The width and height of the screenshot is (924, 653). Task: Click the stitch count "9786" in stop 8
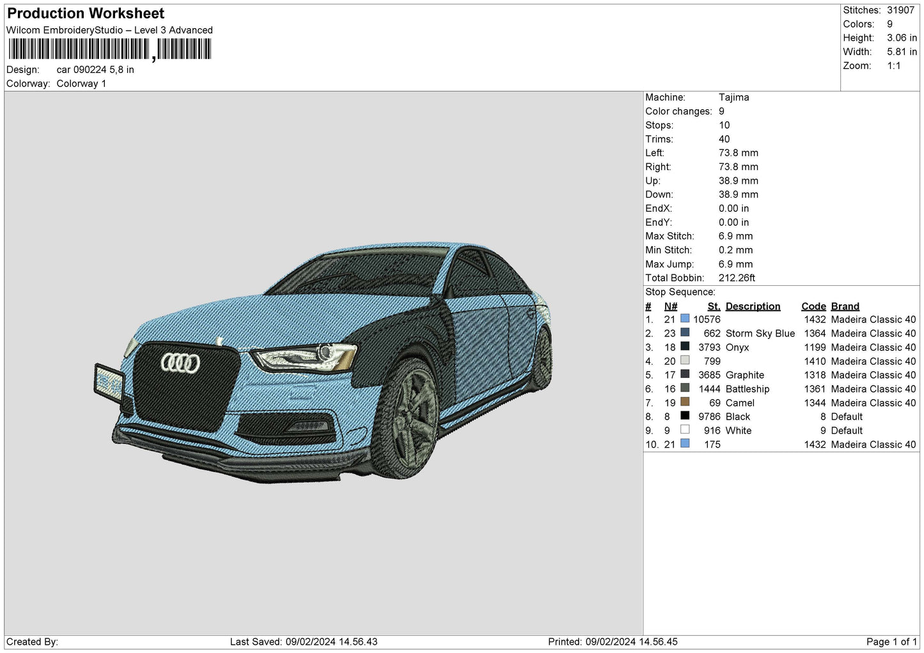pos(709,417)
